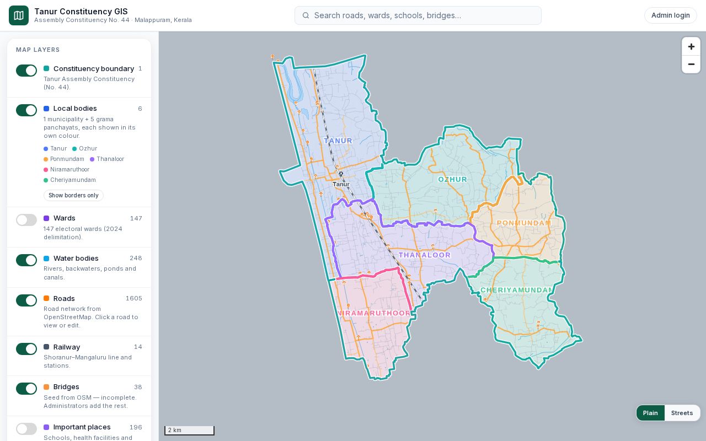Image resolution: width=706 pixels, height=441 pixels.
Task: Turn off the Constituency boundary layer
Action: [x=26, y=71]
